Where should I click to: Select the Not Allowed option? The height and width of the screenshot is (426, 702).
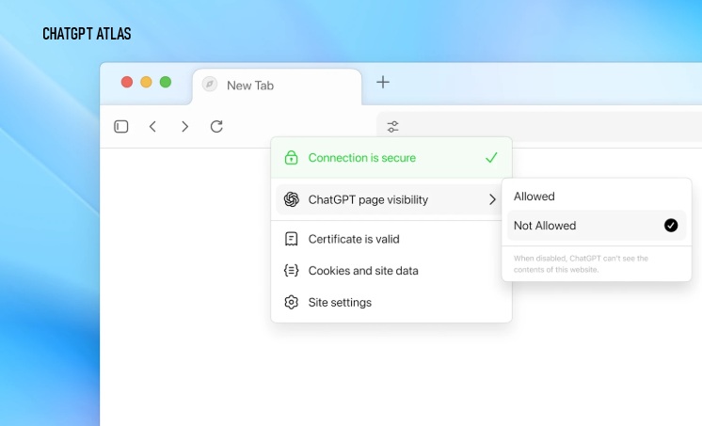(x=597, y=225)
